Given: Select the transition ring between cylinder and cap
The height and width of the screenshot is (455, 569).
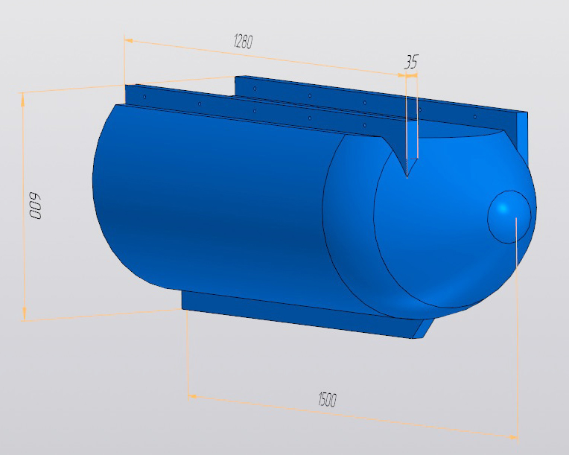Looking at the screenshot, I should pos(350,225).
